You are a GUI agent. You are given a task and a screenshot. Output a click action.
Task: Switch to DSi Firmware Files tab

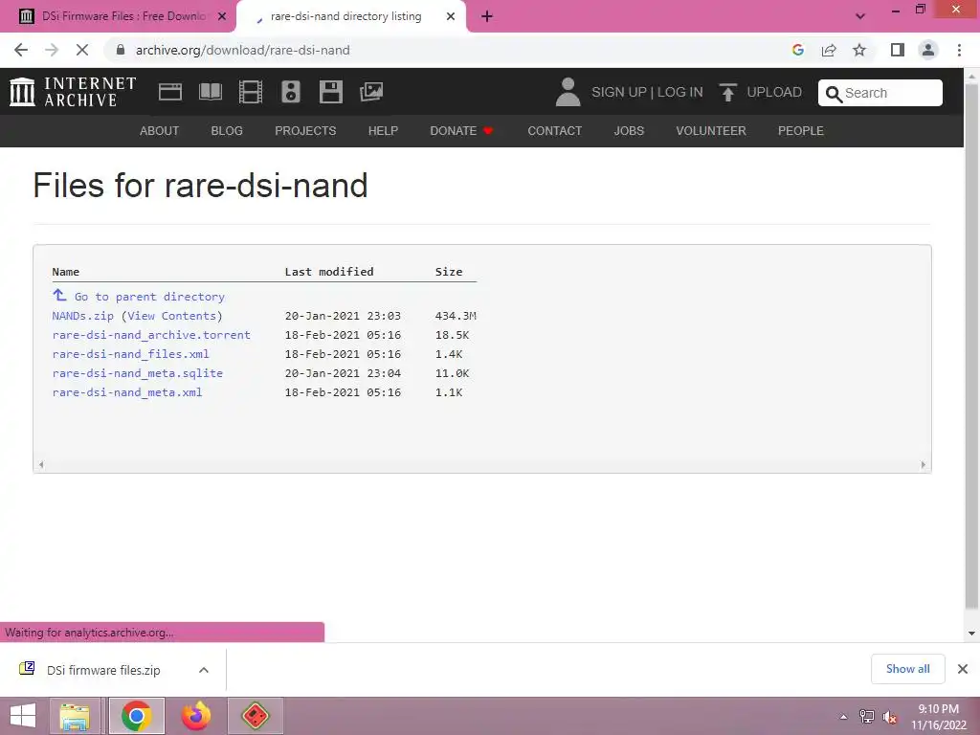(123, 16)
